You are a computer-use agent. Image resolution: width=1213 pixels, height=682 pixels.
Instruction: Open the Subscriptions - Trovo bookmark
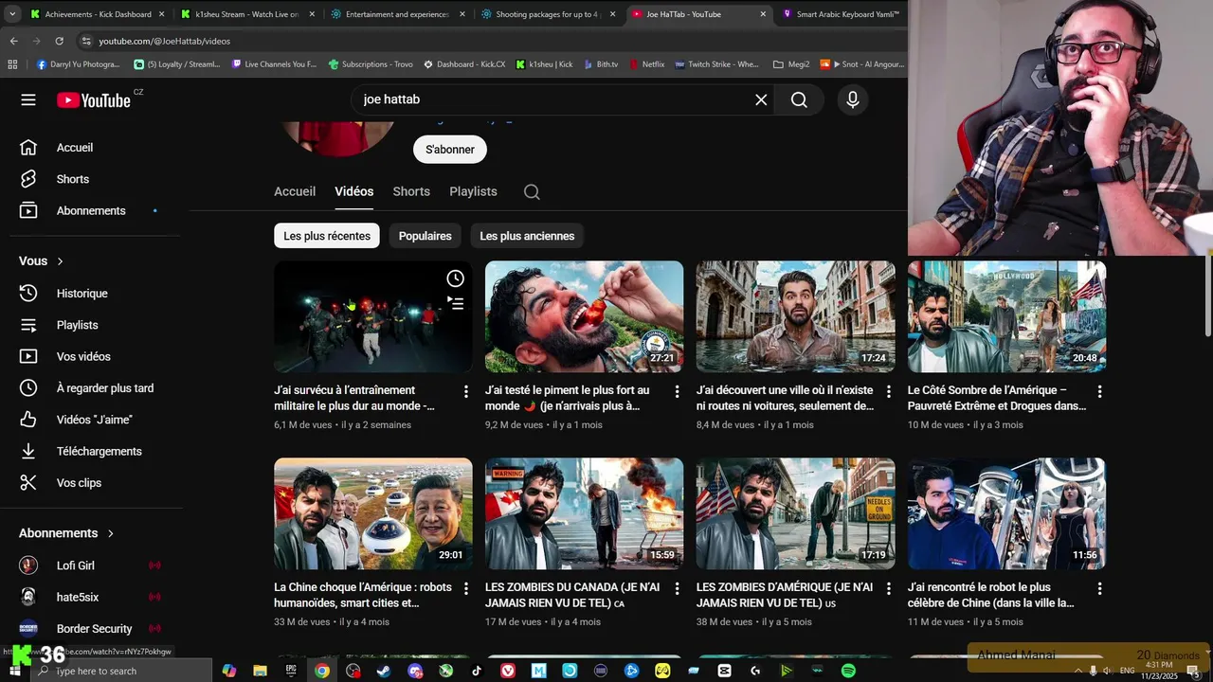pyautogui.click(x=371, y=64)
